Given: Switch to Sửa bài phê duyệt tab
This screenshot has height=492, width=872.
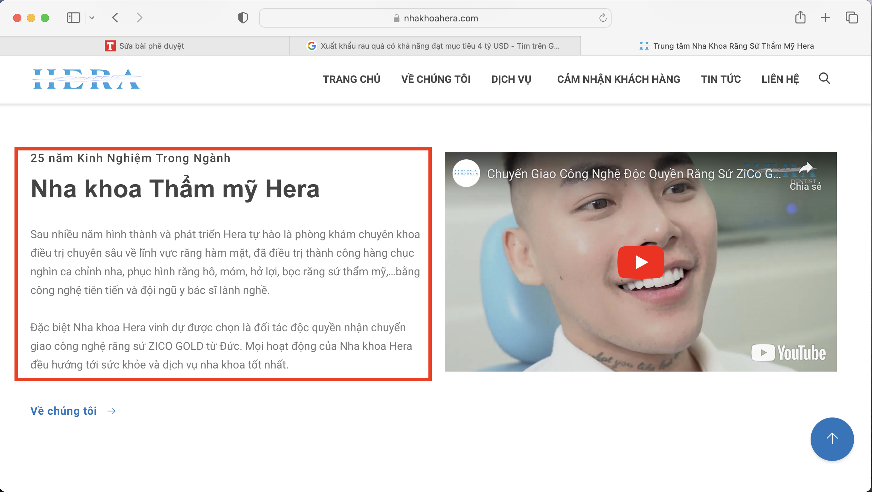Looking at the screenshot, I should [x=145, y=46].
